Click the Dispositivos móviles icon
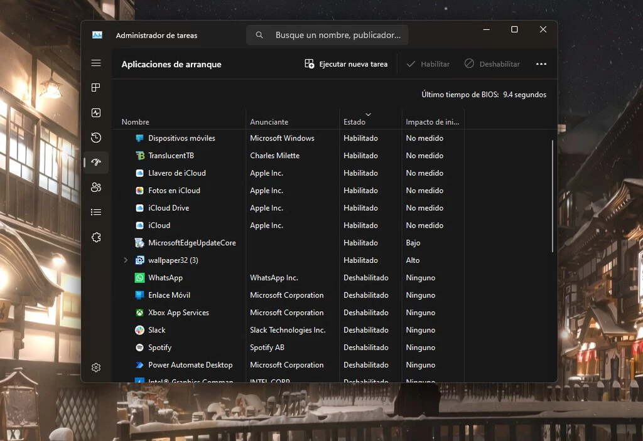 [x=140, y=138]
